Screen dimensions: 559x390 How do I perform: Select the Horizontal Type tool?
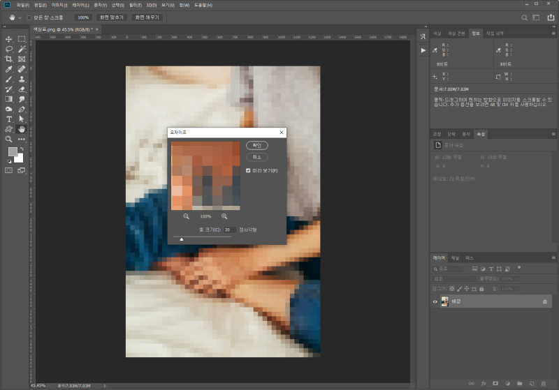[x=9, y=119]
